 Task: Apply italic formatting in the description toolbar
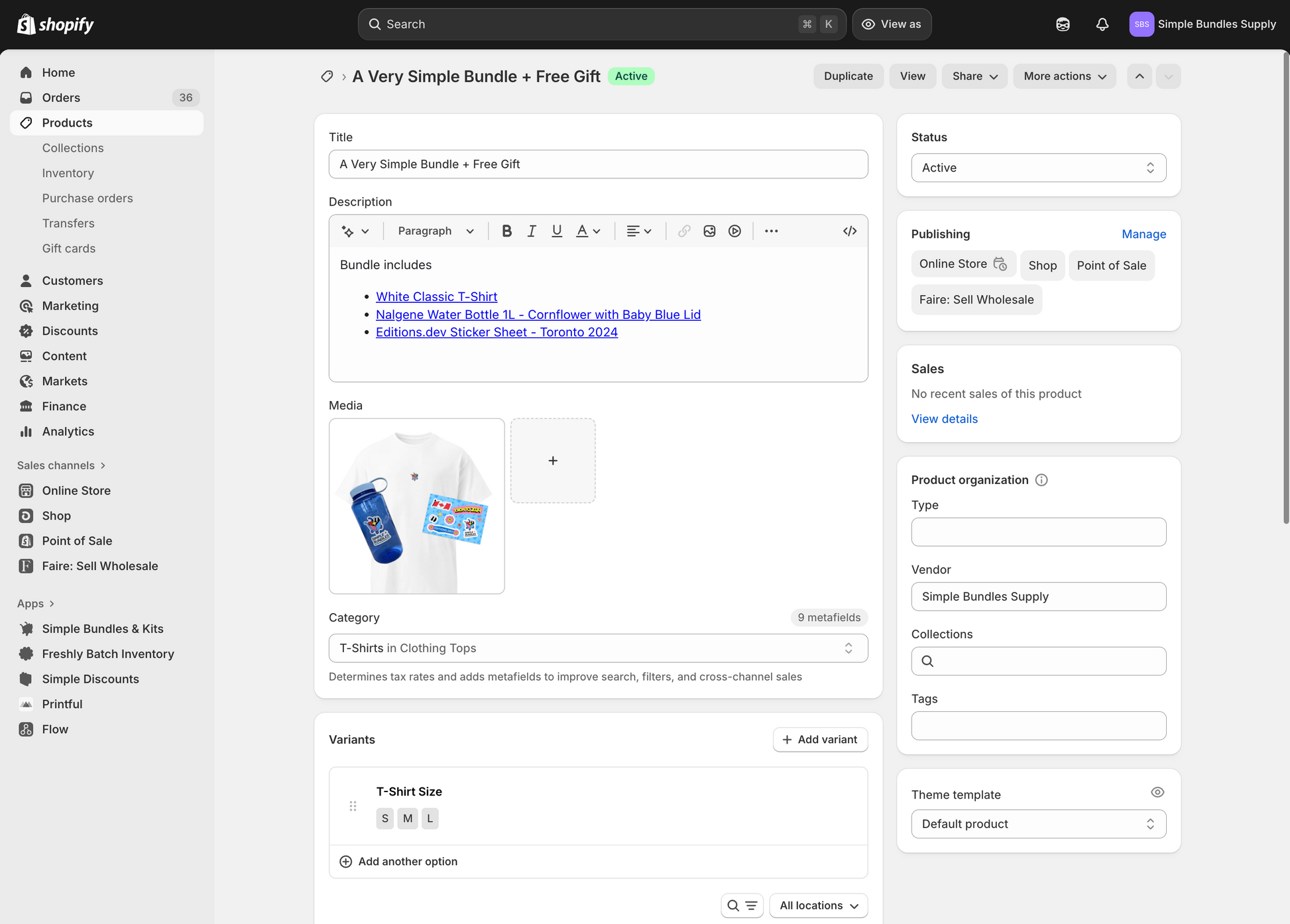[x=532, y=231]
